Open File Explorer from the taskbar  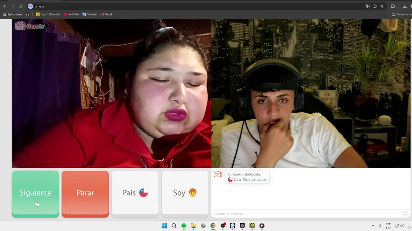(x=193, y=226)
